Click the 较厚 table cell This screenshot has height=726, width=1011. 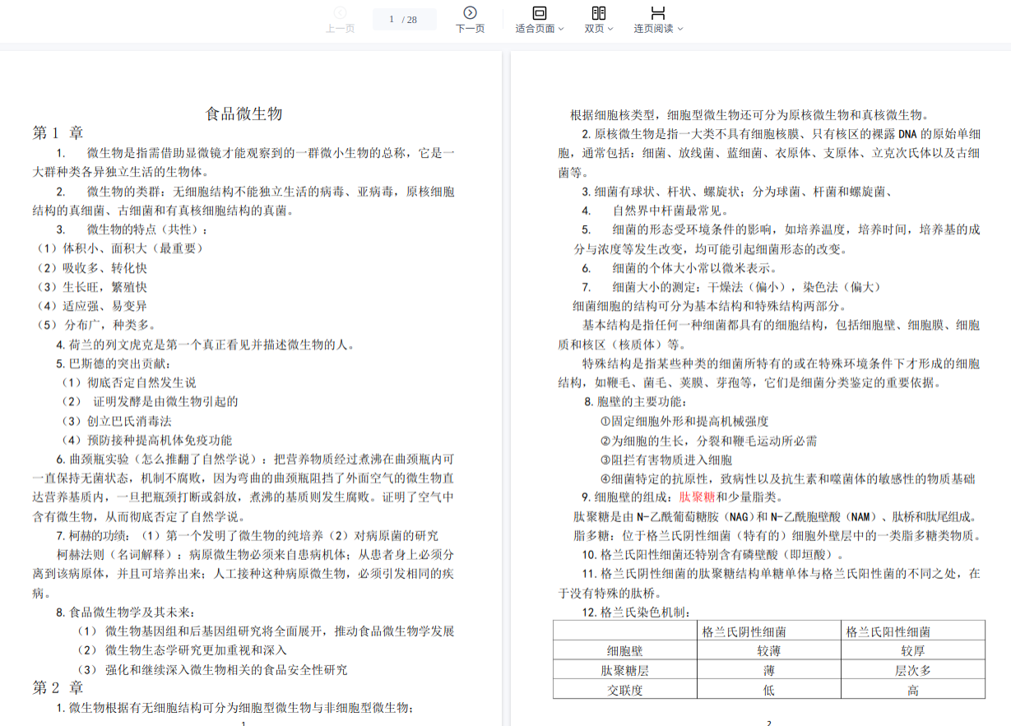point(912,651)
